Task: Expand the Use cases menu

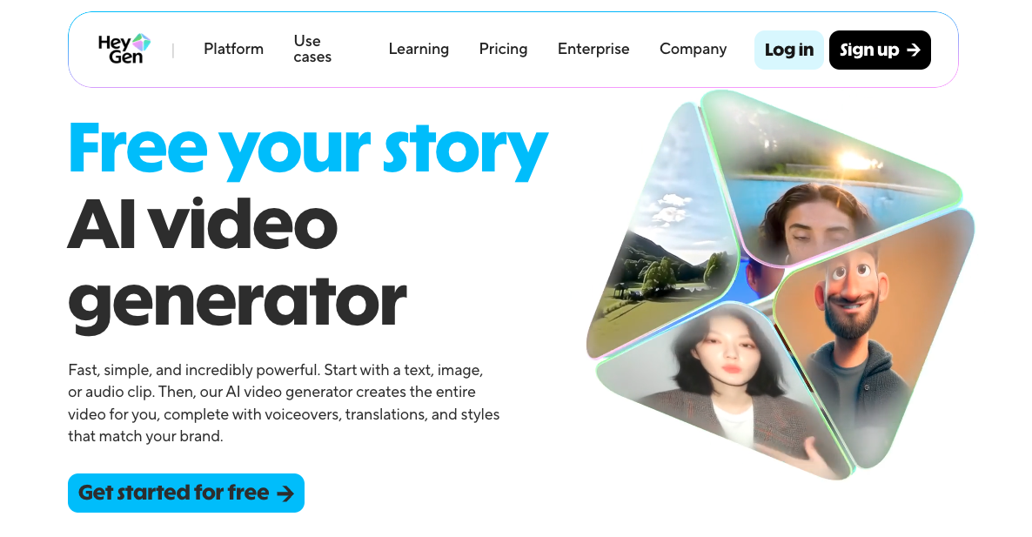Action: point(312,49)
